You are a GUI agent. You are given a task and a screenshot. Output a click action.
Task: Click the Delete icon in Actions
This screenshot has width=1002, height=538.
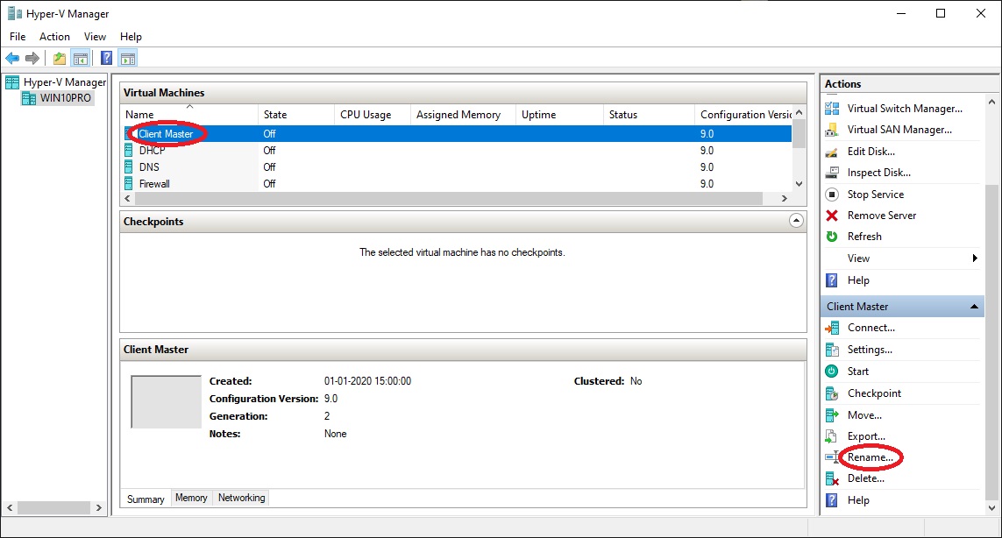point(832,478)
